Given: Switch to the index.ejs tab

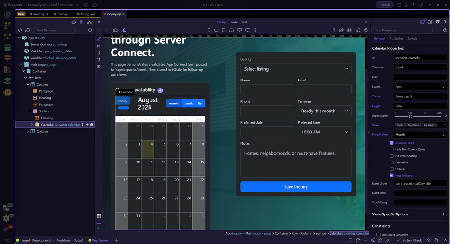Looking at the screenshot, I should point(39,14).
